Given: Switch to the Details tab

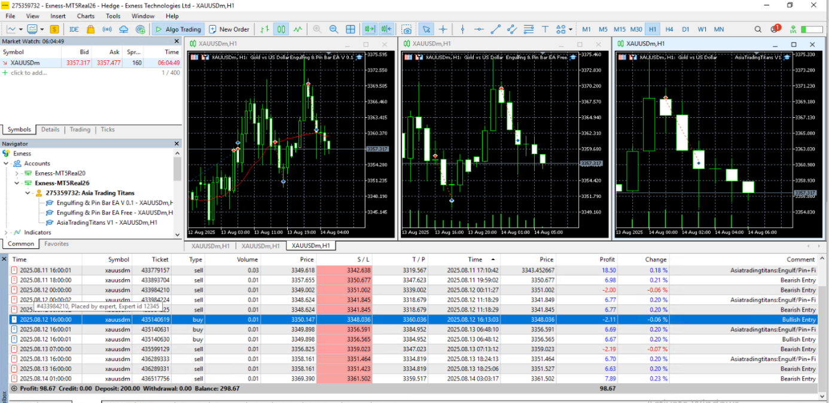Looking at the screenshot, I should click(x=50, y=129).
